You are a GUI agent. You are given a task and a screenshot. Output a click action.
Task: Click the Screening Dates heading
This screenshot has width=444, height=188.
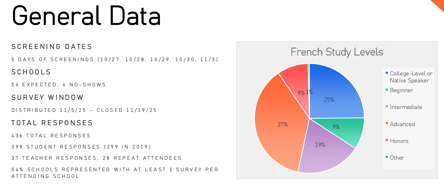(x=52, y=46)
